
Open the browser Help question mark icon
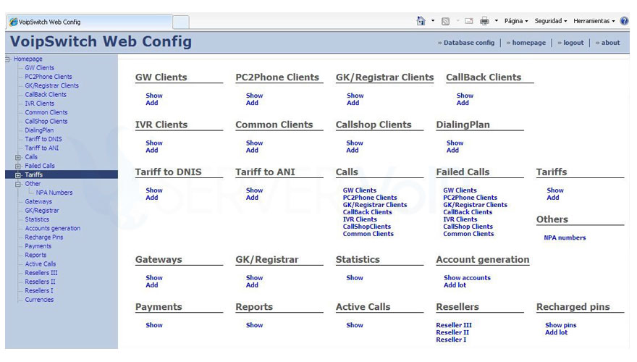pyautogui.click(x=624, y=21)
